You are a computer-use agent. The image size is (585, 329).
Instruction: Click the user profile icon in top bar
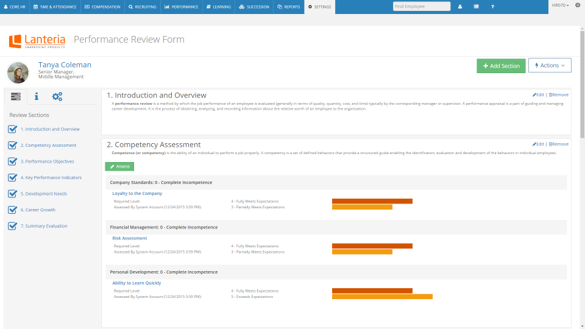[459, 6]
